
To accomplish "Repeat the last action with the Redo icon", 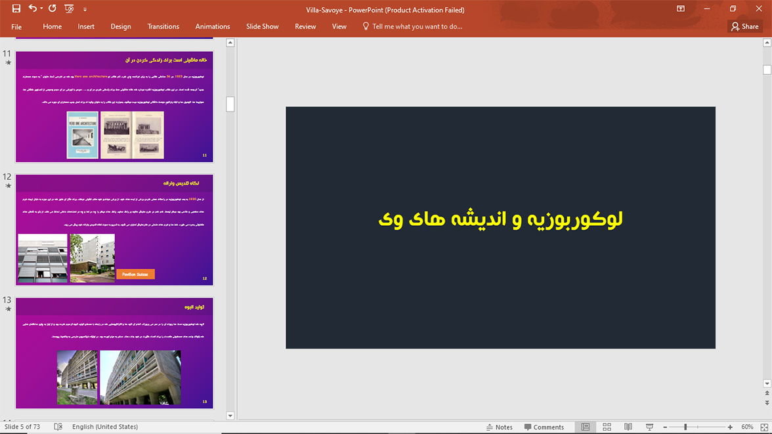I will pos(53,9).
